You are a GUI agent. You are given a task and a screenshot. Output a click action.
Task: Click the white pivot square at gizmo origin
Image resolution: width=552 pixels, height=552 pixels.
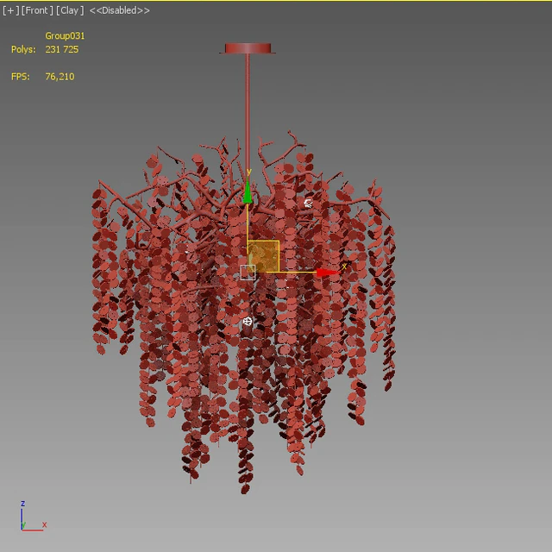click(x=248, y=273)
